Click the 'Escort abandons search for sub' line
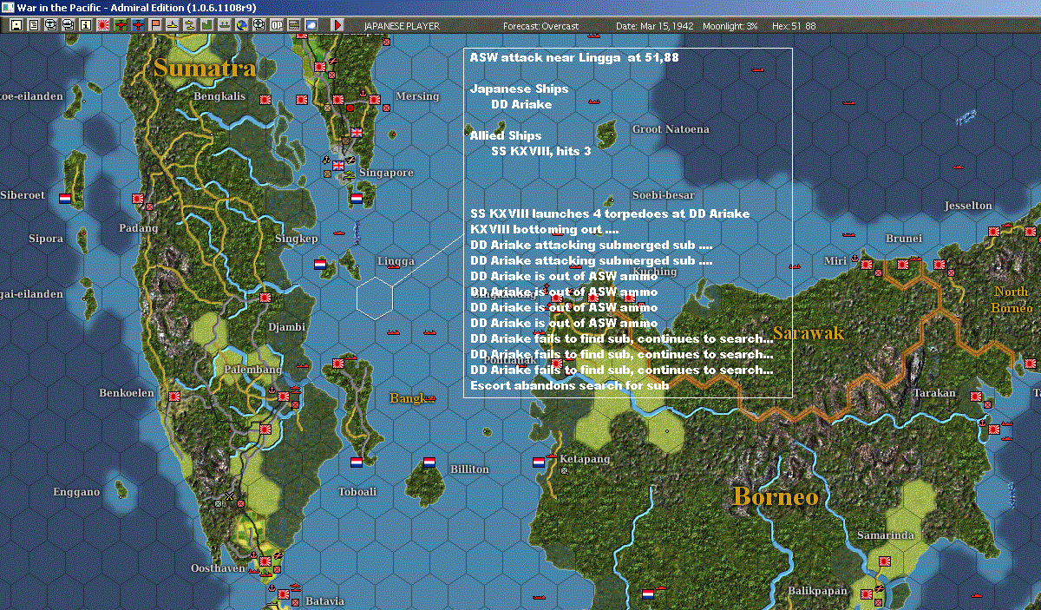Viewport: 1041px width, 610px height. (x=569, y=385)
